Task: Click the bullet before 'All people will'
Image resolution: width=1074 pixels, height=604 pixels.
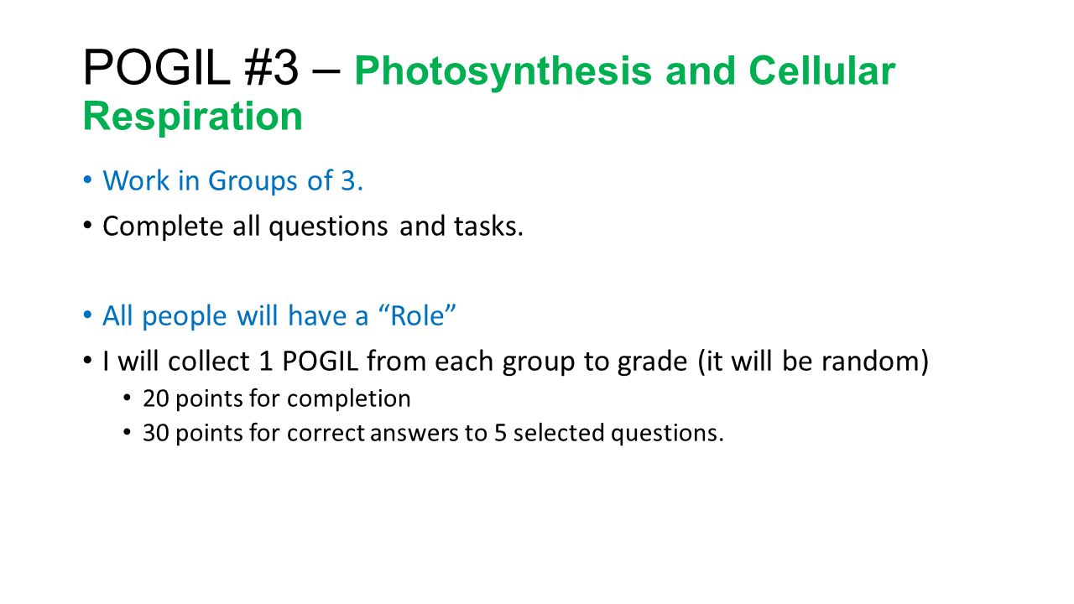Action: click(87, 317)
